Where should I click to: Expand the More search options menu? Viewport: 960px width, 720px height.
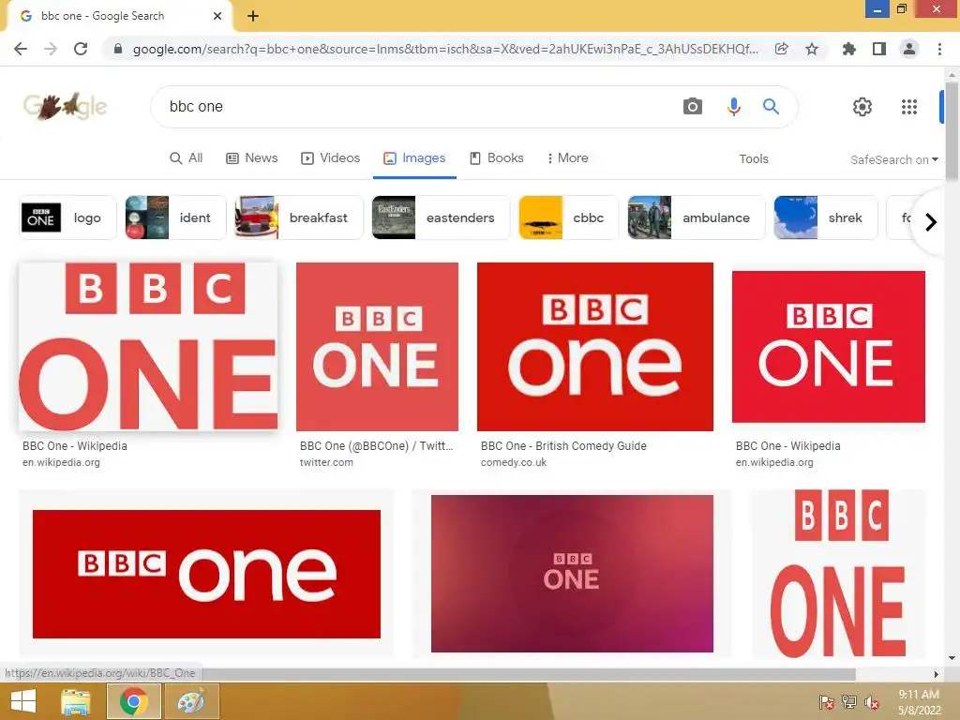point(567,157)
